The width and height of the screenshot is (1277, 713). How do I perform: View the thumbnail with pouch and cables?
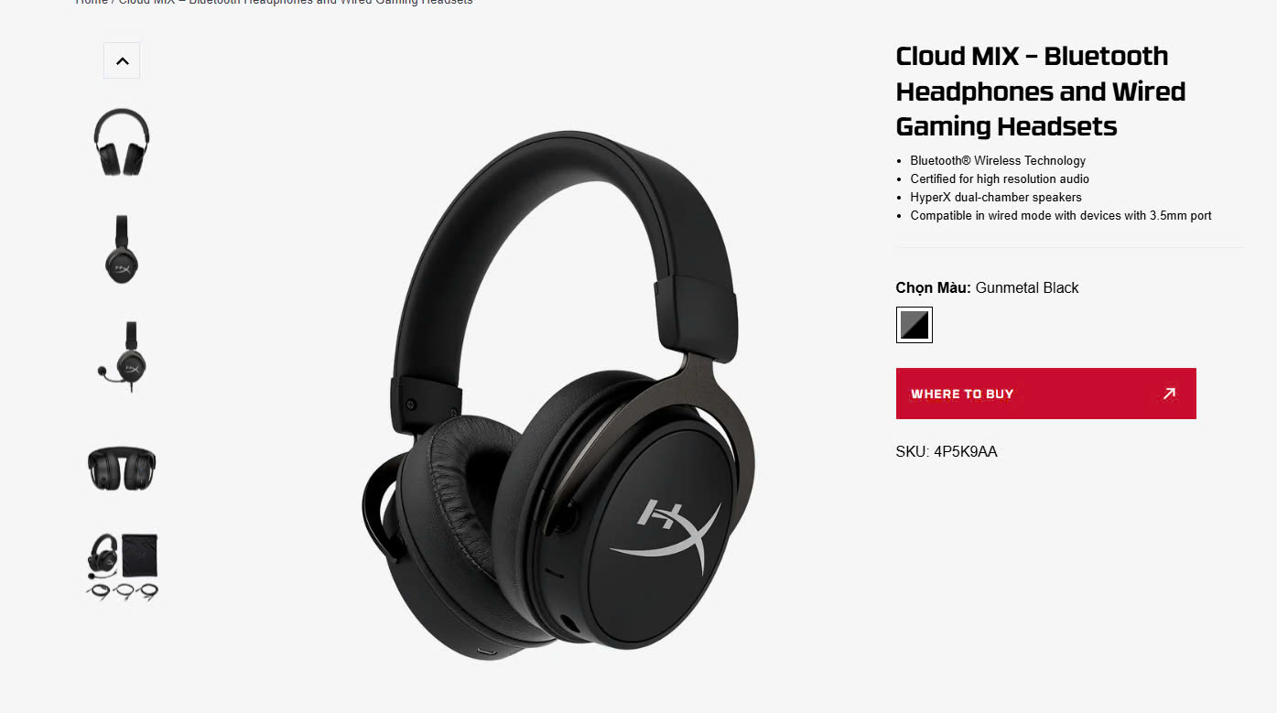pos(122,567)
